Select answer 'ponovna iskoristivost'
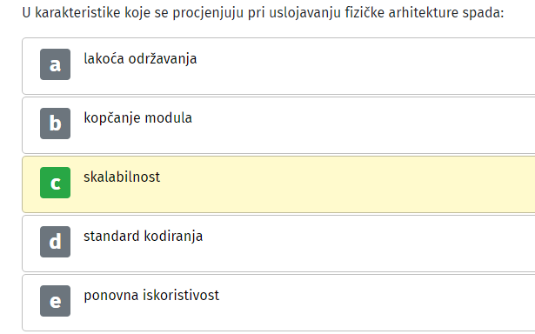 tap(151, 295)
